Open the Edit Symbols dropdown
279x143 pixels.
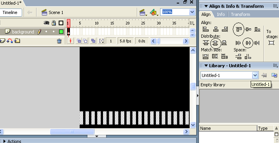click(x=154, y=12)
